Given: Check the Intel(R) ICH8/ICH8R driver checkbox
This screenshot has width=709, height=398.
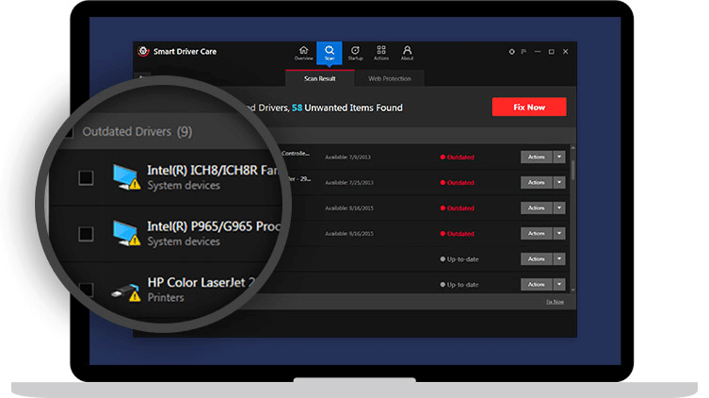Looking at the screenshot, I should tap(86, 177).
